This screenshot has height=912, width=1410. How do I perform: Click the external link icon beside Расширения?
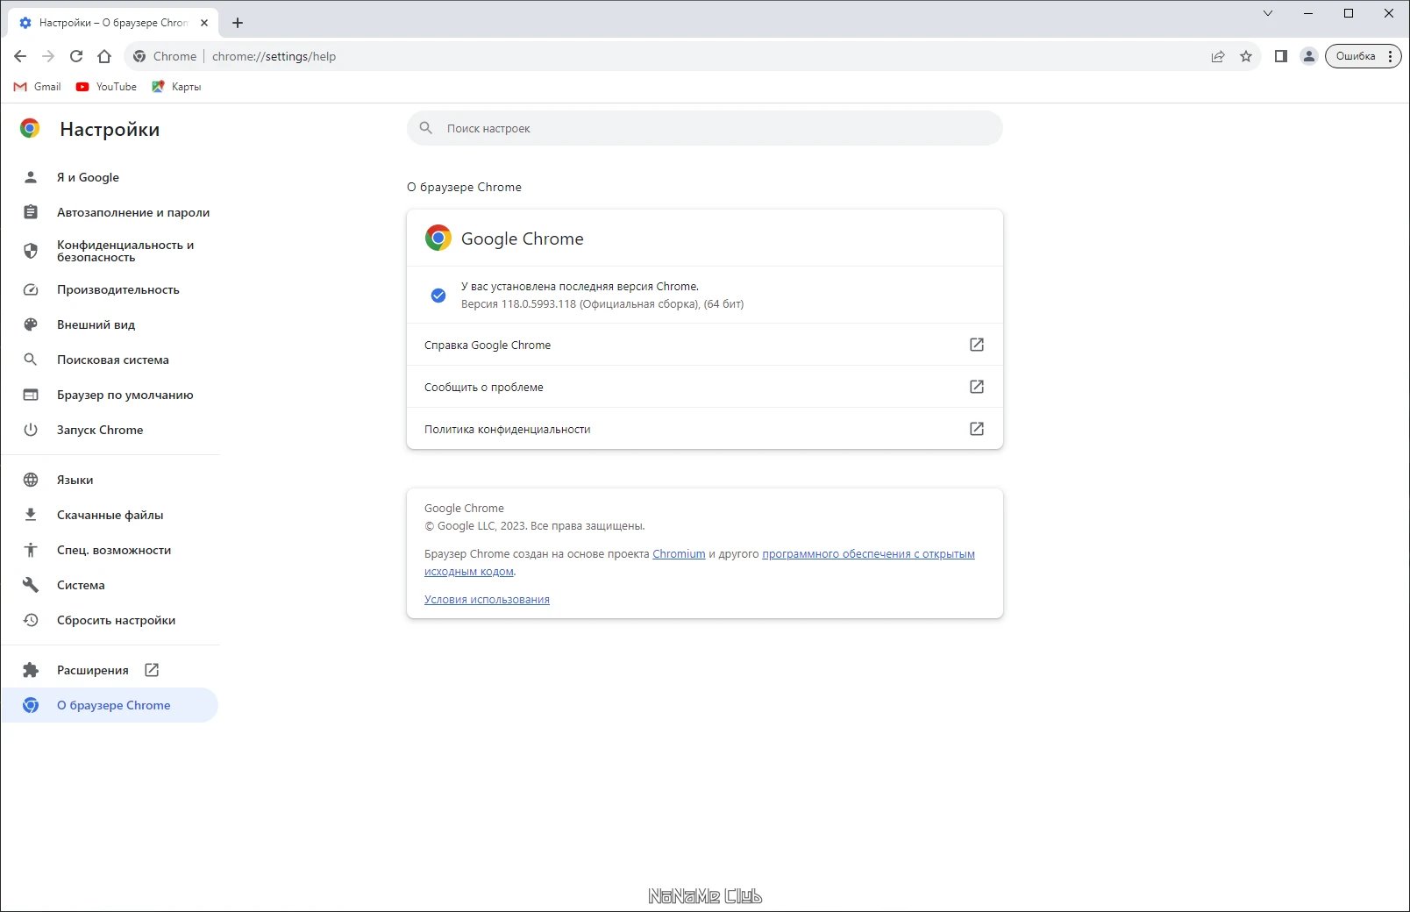(152, 670)
